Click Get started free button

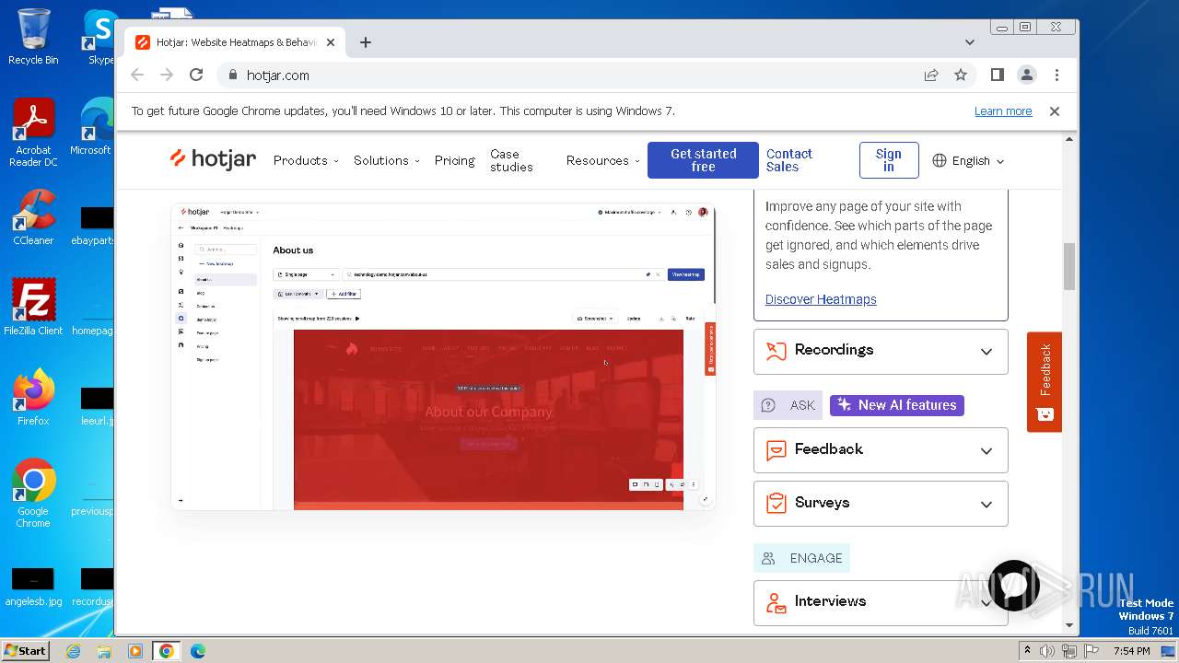(x=703, y=160)
